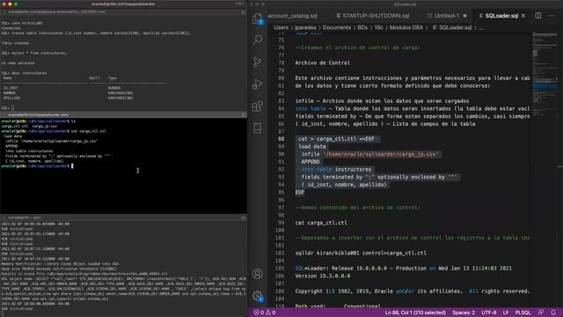Click the errors and warnings status indicator
The image size is (563, 317).
coord(265,313)
